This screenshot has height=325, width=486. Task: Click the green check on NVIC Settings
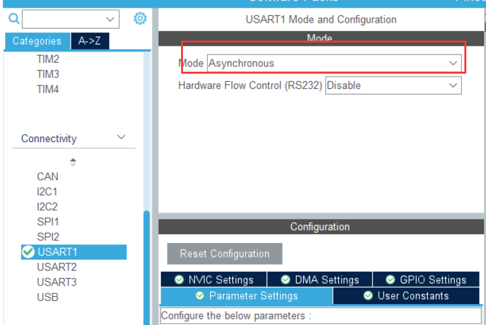[179, 280]
